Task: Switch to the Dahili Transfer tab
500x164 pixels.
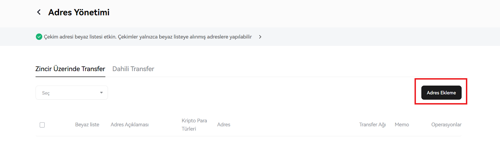Action: pyautogui.click(x=133, y=69)
